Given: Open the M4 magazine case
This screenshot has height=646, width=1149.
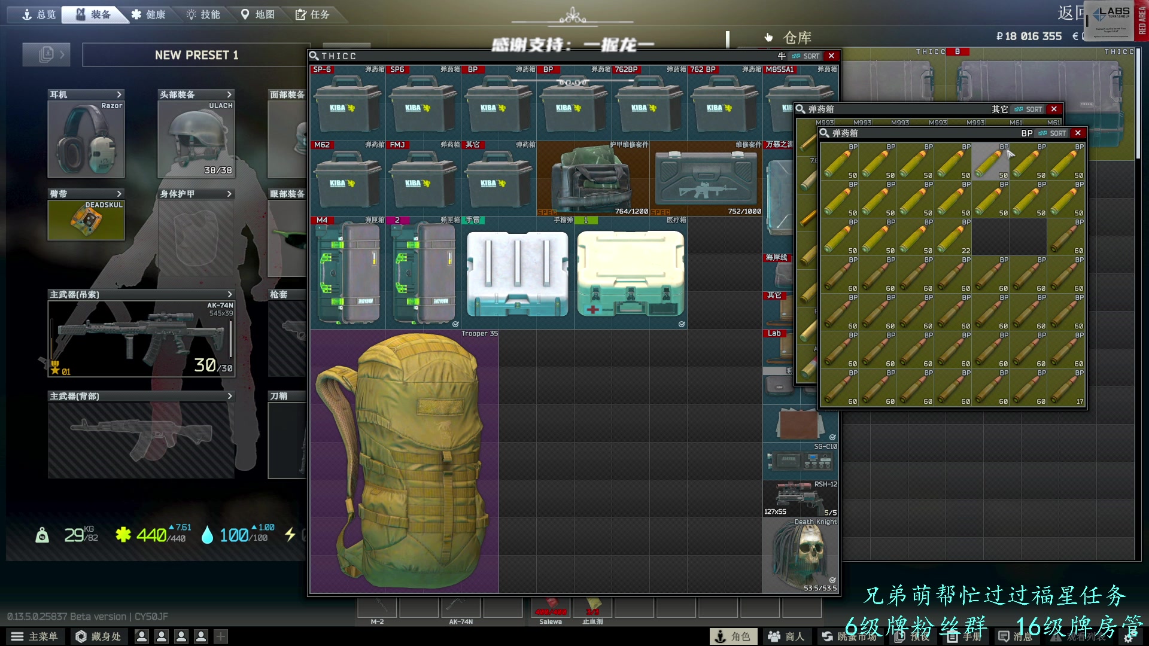Looking at the screenshot, I should pos(348,272).
